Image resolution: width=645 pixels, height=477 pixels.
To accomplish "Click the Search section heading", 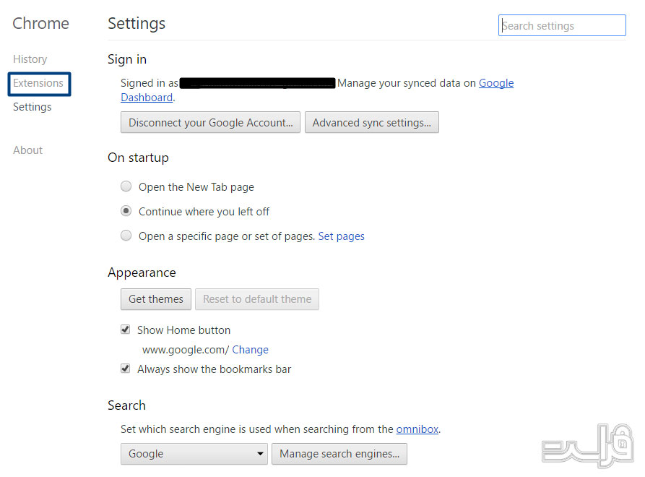I will coord(126,405).
